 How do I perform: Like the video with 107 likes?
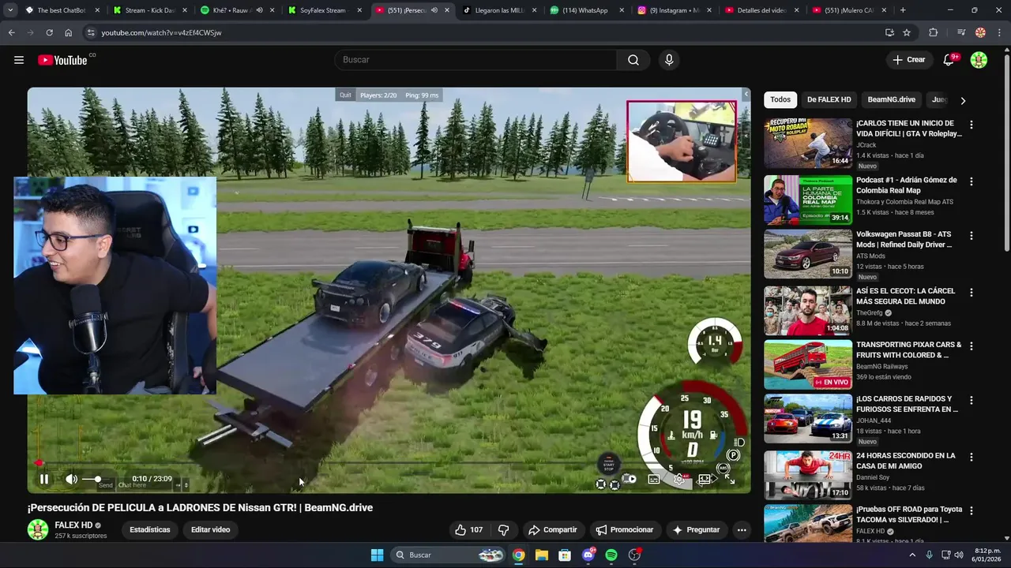tap(468, 530)
